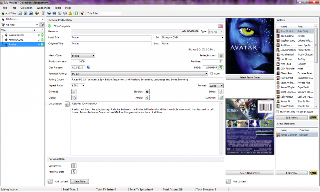Open the Genre(s) editor icon
The height and width of the screenshot is (192, 320).
click(74, 92)
